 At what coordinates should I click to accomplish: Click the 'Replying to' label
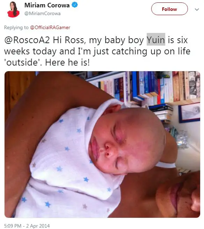tap(16, 27)
